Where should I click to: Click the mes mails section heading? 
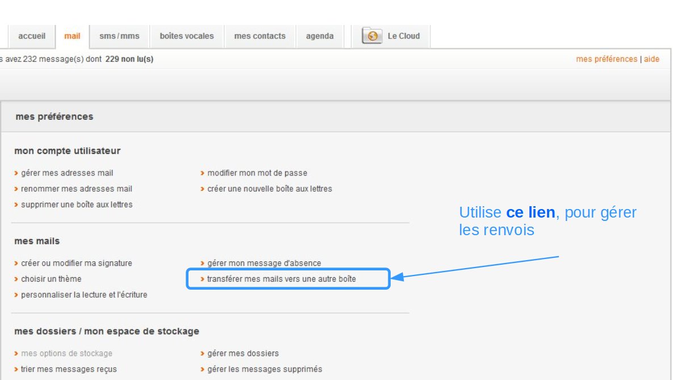pos(37,241)
